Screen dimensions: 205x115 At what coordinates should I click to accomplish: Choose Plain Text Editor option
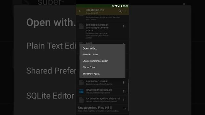(x=102, y=55)
